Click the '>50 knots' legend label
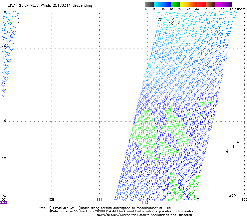The width and height of the screenshot is (247, 217). click(237, 9)
